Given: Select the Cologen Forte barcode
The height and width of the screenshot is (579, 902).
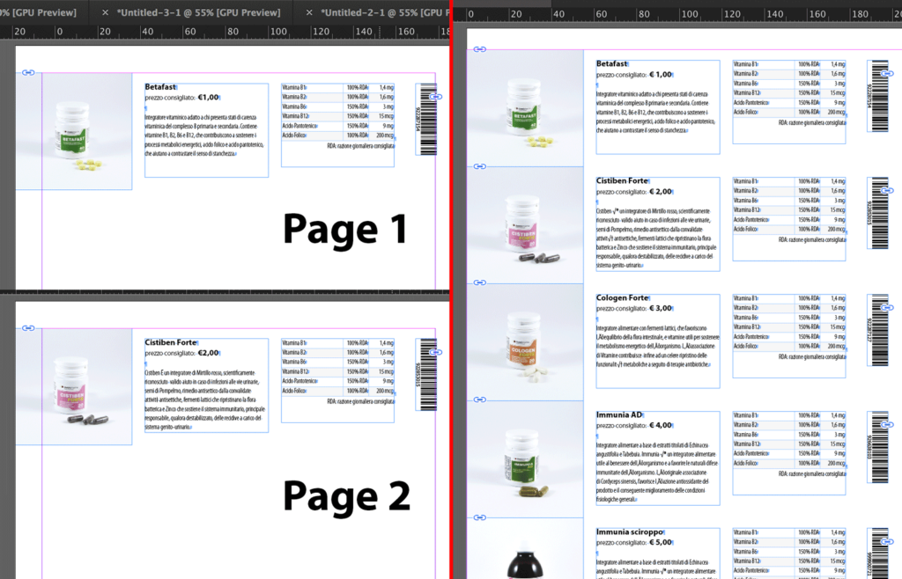Looking at the screenshot, I should pos(878,330).
